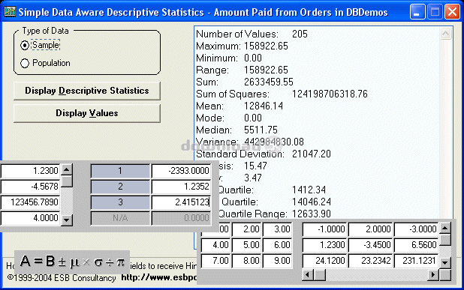Click the Display Values button
The image size is (464, 290).
coord(87,113)
